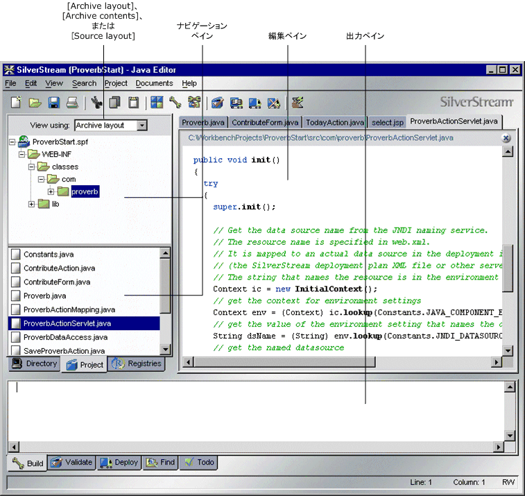525x496 pixels.
Task: Click the crossed-out Undeploy truck icon
Action: [x=274, y=103]
